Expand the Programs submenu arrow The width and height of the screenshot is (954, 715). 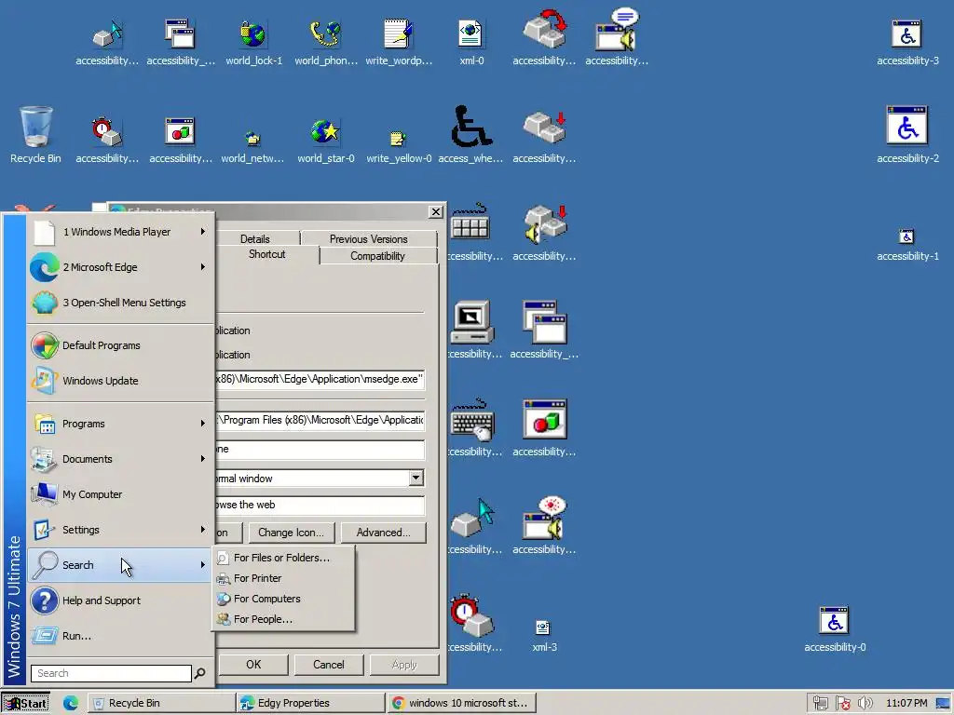pos(202,424)
